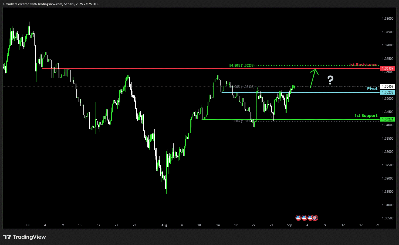Click the "27" date axis label
The width and height of the screenshot is (399, 245).
click(272, 225)
